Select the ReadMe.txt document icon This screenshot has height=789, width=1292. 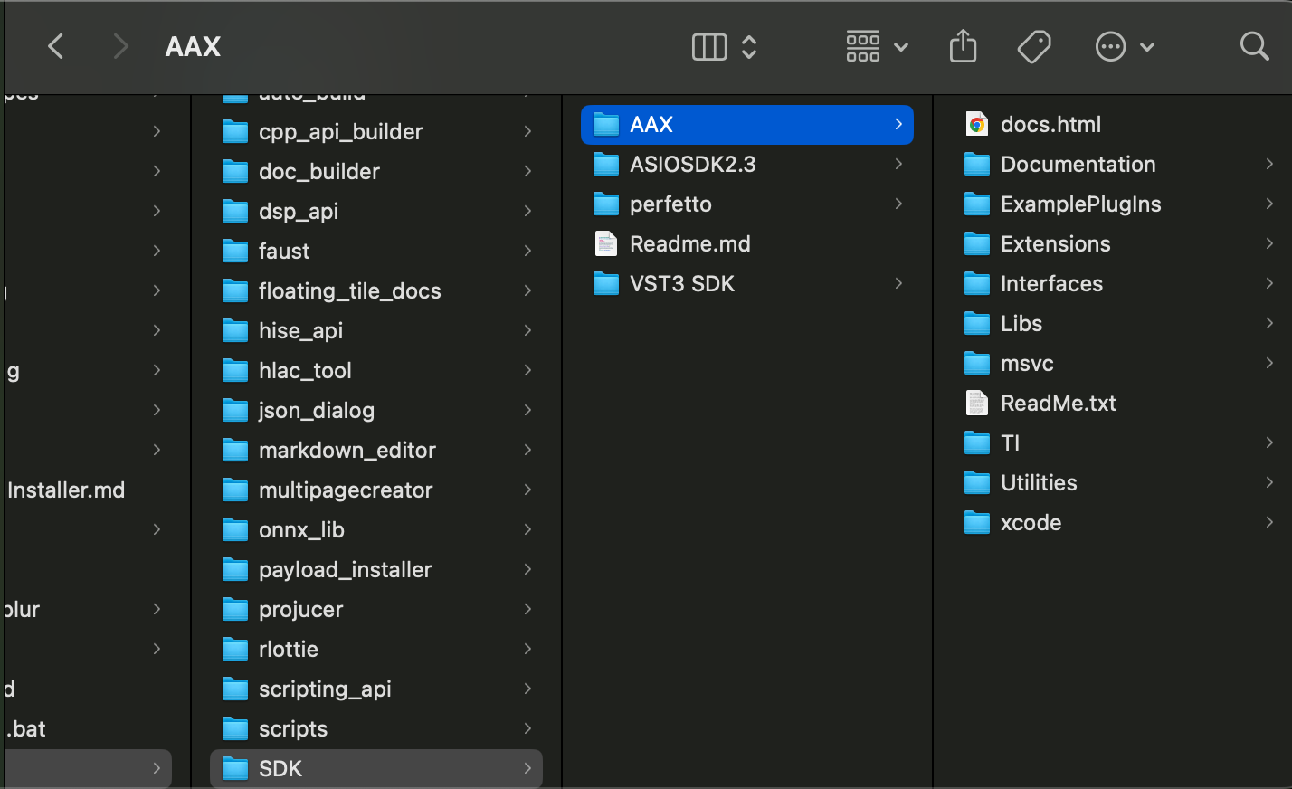click(977, 404)
